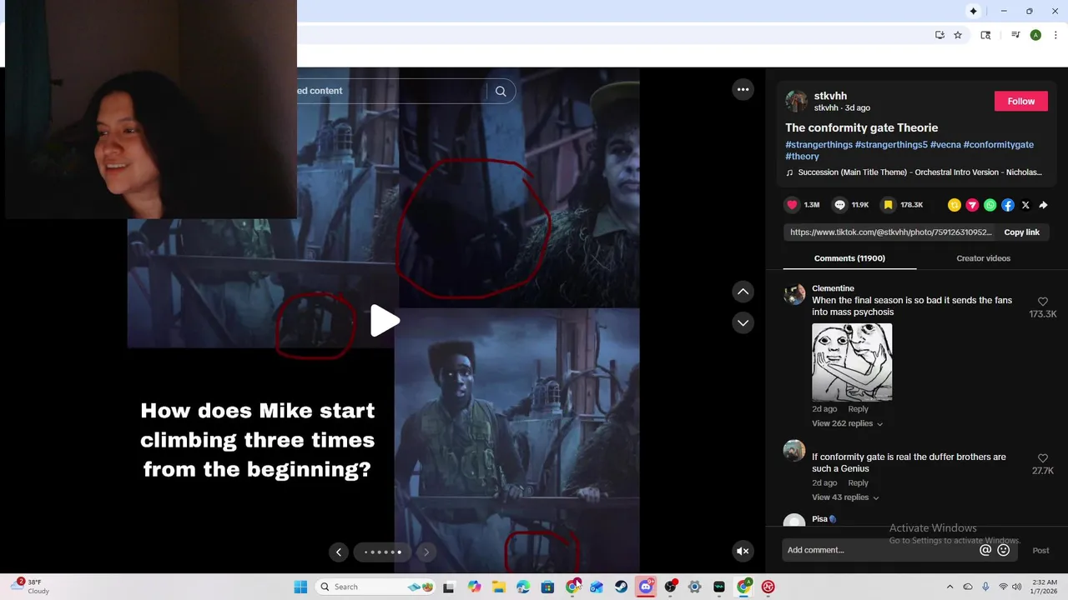Open the #strangerthings hashtag
This screenshot has width=1068, height=600.
(x=819, y=144)
